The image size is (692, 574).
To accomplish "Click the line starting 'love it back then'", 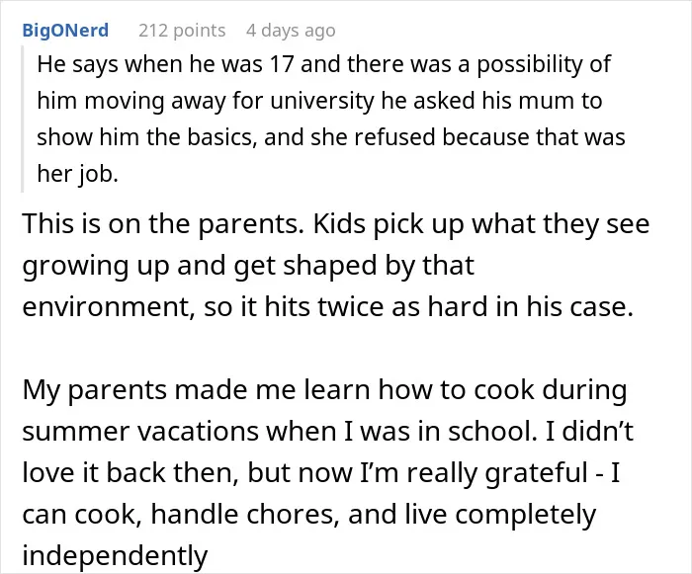I will pyautogui.click(x=321, y=473).
